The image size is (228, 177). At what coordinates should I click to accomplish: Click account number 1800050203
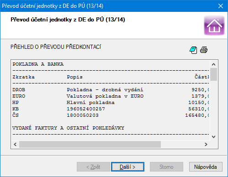point(83,115)
